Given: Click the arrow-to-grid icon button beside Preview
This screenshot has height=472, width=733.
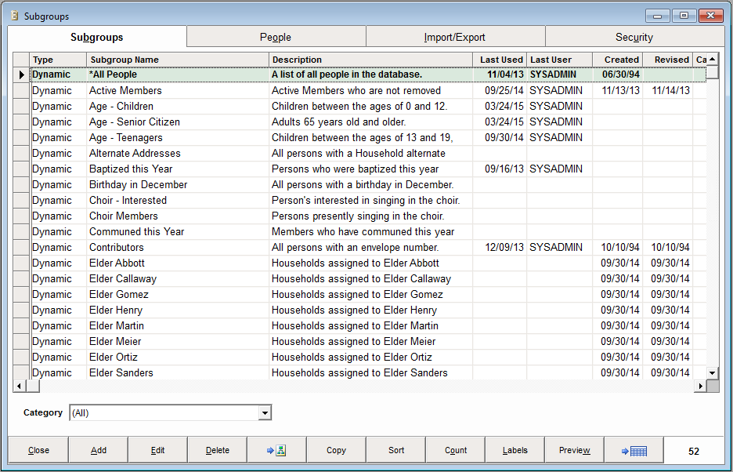Looking at the screenshot, I should coord(634,450).
